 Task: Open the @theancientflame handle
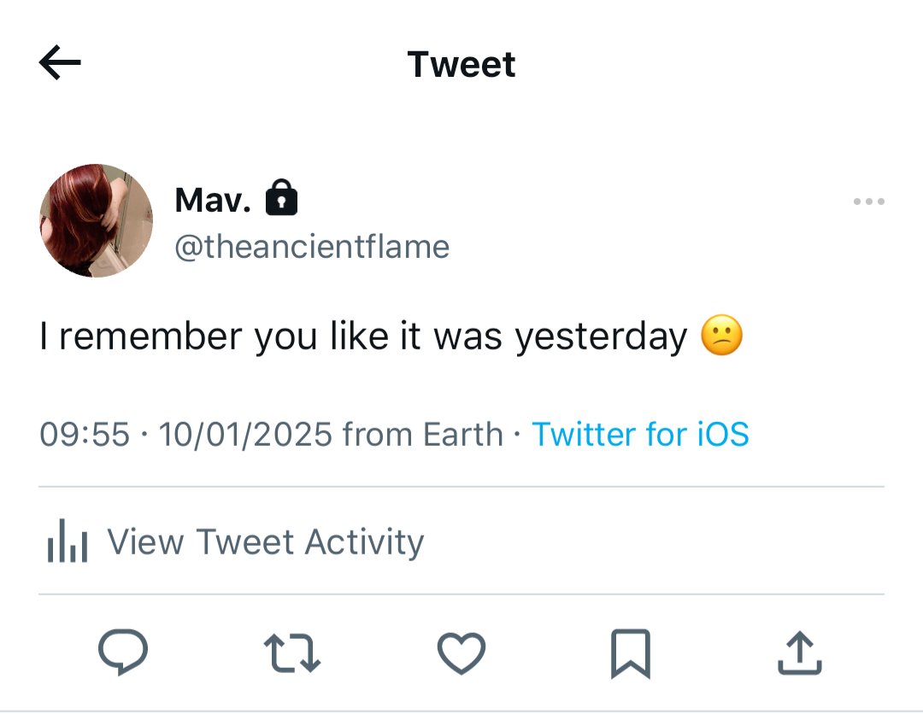[312, 247]
